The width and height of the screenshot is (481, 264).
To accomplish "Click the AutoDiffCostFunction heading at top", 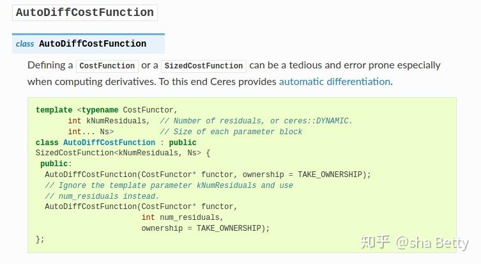I will click(x=85, y=13).
